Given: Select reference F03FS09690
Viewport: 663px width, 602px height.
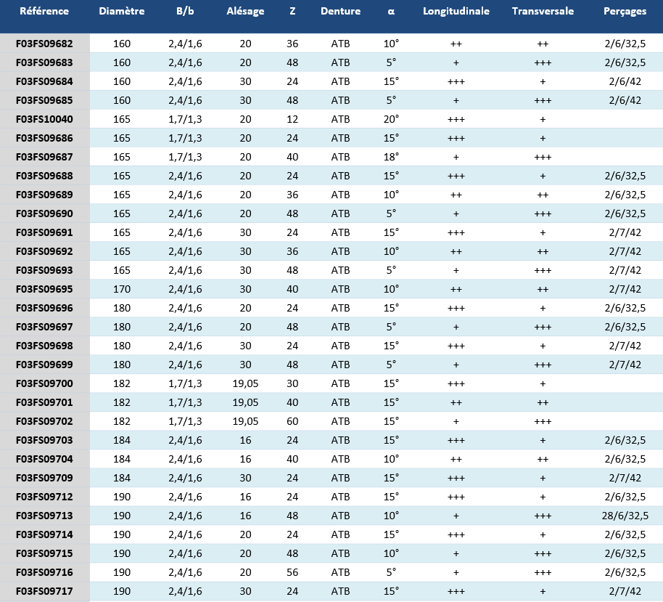Looking at the screenshot, I should click(x=44, y=213).
